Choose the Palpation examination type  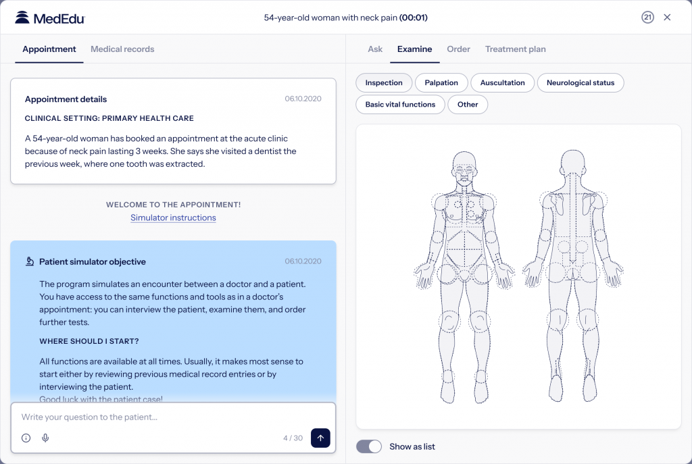[x=441, y=82]
